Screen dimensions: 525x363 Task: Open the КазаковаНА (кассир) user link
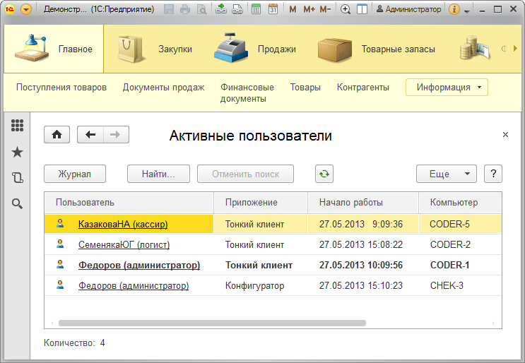(x=123, y=224)
